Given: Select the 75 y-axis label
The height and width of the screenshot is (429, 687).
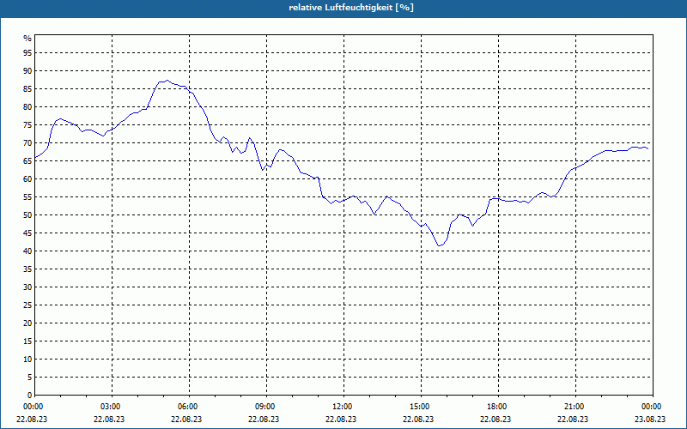Looking at the screenshot, I should 27,124.
